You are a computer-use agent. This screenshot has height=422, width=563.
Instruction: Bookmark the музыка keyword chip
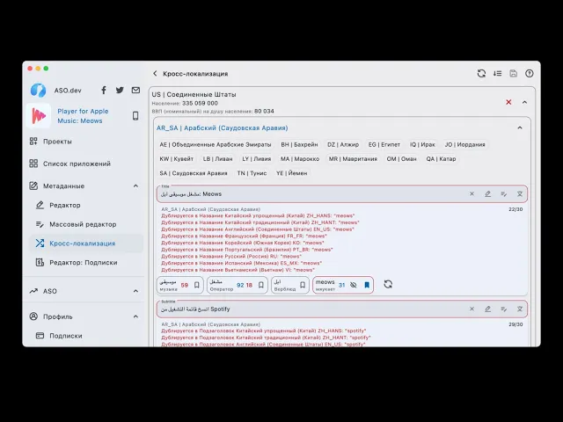click(x=197, y=285)
